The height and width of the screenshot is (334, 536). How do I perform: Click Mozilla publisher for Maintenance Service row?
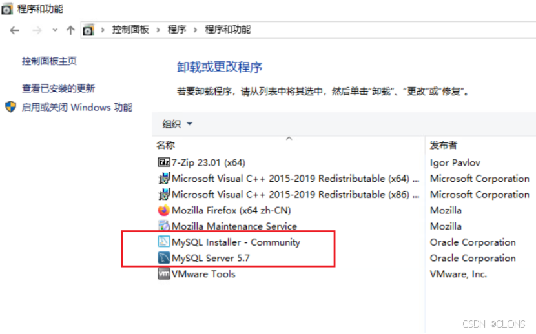pos(446,226)
